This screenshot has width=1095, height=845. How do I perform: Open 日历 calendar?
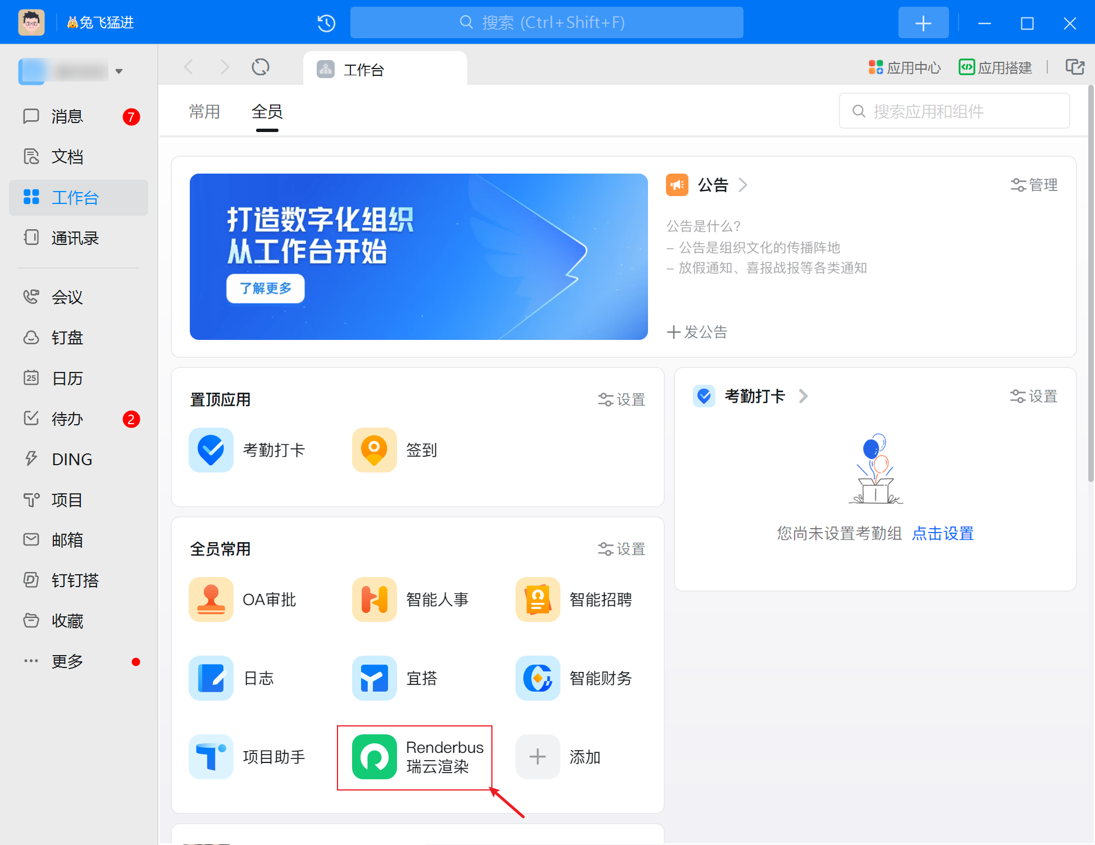pos(79,378)
